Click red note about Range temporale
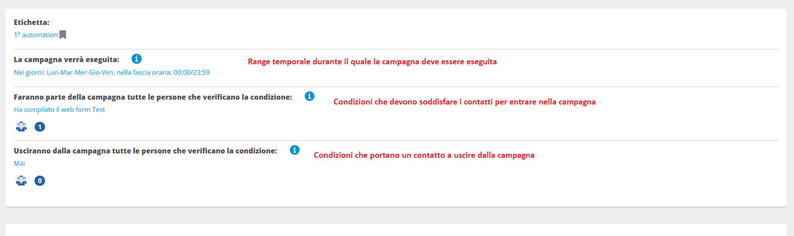This screenshot has height=236, width=794. pos(373,62)
